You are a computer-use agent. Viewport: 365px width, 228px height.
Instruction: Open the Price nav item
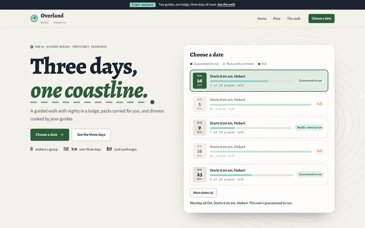pos(276,19)
